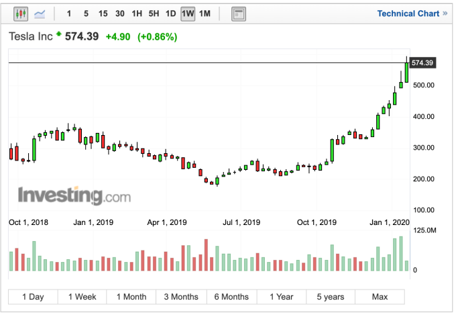The width and height of the screenshot is (456, 315).
Task: Click the 125.0M volume axis label
Action: coord(424,230)
